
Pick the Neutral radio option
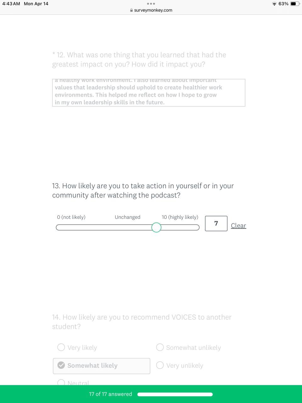click(61, 383)
